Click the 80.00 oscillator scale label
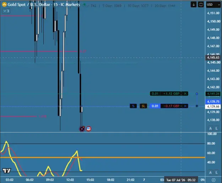Image resolution: width=222 pixels, height=183 pixels. [211, 144]
